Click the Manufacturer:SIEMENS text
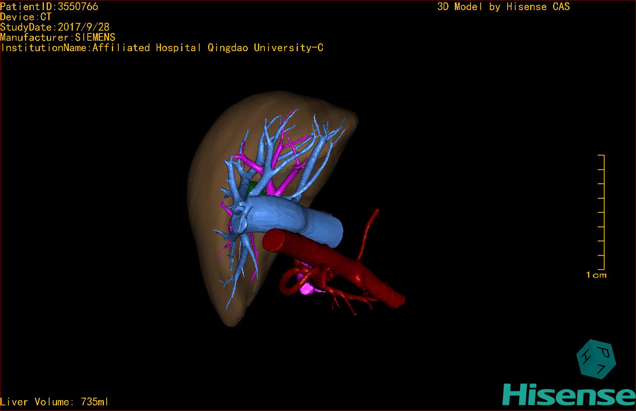 click(x=58, y=37)
